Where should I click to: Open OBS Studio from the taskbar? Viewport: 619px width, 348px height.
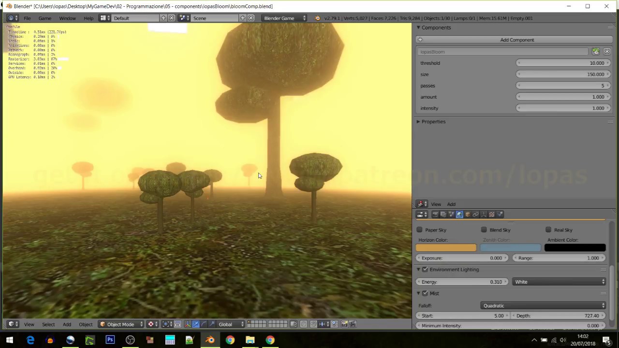tap(130, 340)
